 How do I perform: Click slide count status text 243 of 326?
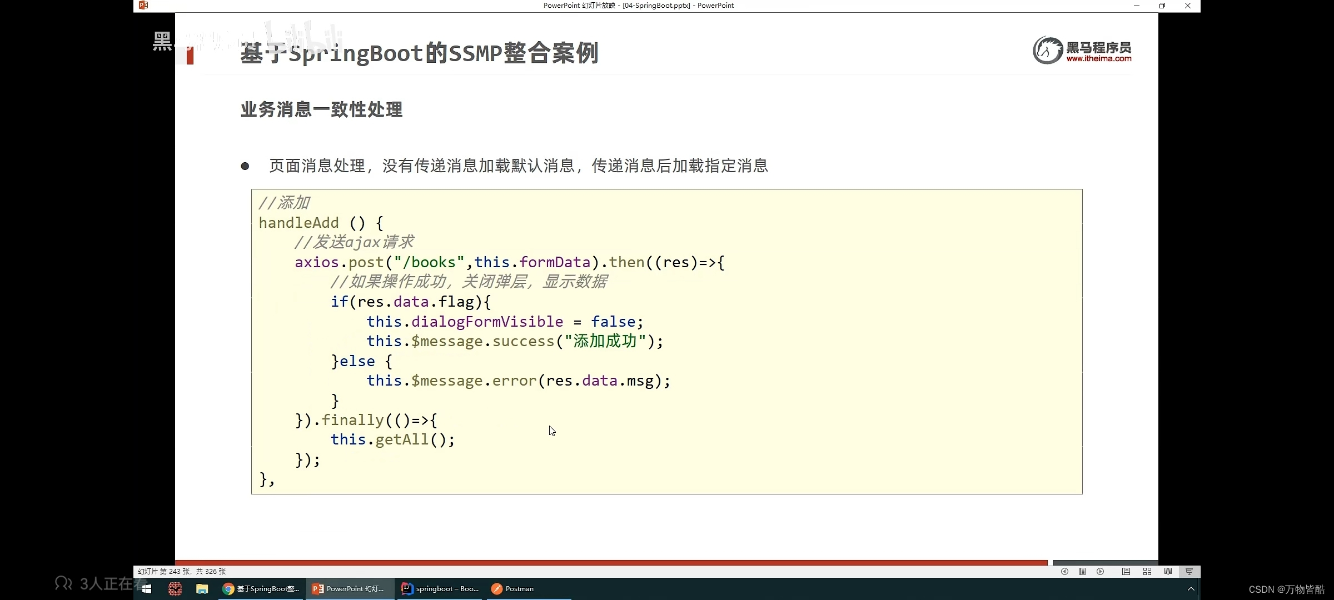182,571
